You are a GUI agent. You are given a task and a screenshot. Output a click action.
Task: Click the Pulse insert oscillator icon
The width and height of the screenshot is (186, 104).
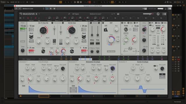click(x=126, y=29)
